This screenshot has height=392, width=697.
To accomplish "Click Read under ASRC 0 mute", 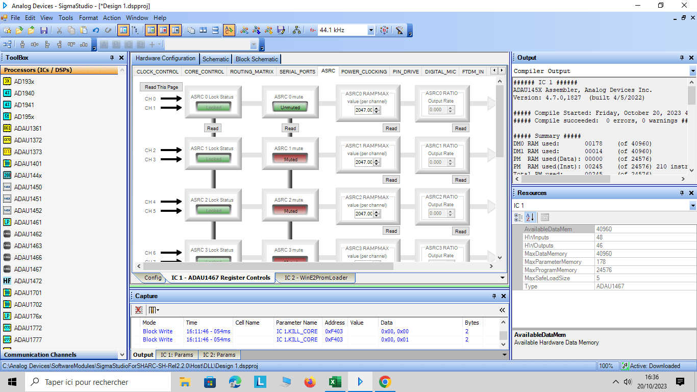I will [290, 128].
